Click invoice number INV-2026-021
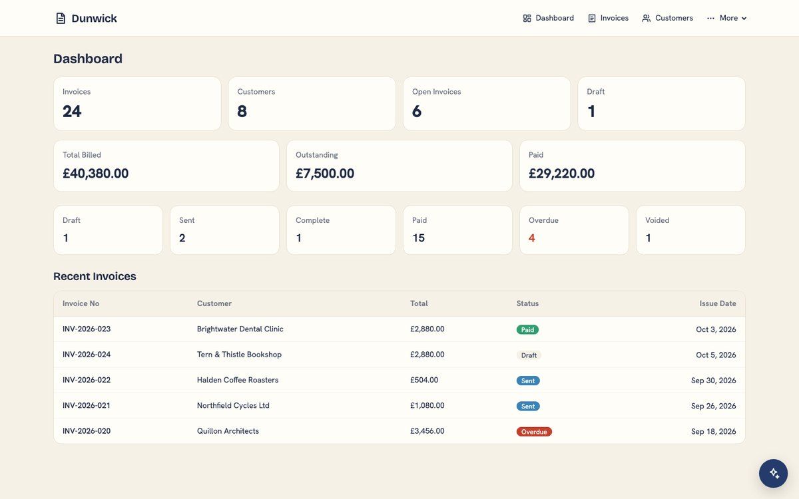The image size is (799, 499). [x=87, y=406]
